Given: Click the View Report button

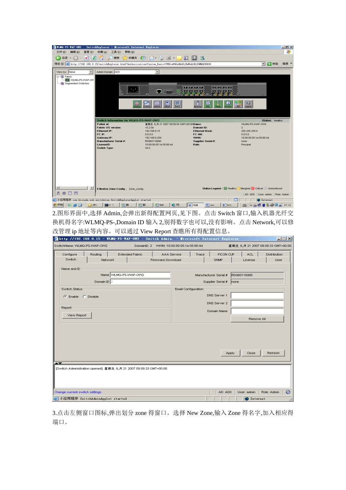Looking at the screenshot, I should point(77,315).
